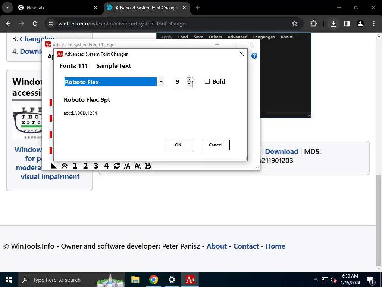Click the wintools.info address bar URL
382x287 pixels.
123,24
